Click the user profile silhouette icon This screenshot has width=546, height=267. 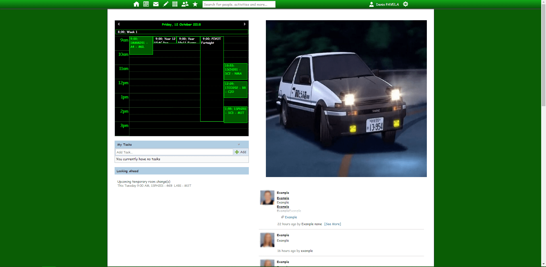pos(371,4)
